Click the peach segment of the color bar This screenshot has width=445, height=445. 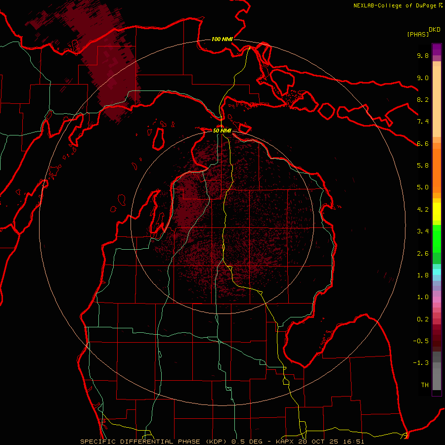click(x=437, y=101)
